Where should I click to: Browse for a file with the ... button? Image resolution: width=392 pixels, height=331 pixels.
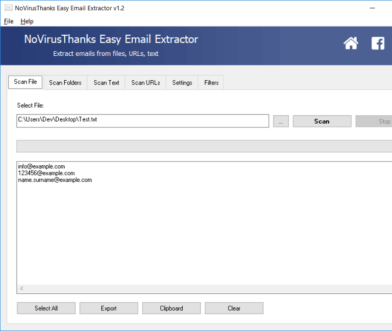coord(281,121)
